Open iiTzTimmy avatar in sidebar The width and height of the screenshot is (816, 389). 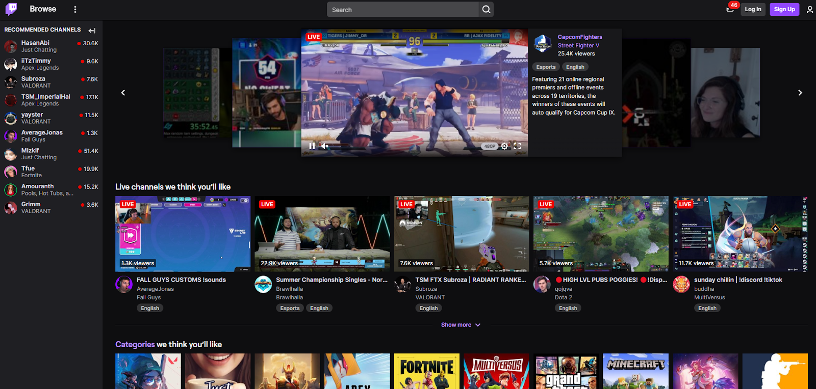(11, 64)
